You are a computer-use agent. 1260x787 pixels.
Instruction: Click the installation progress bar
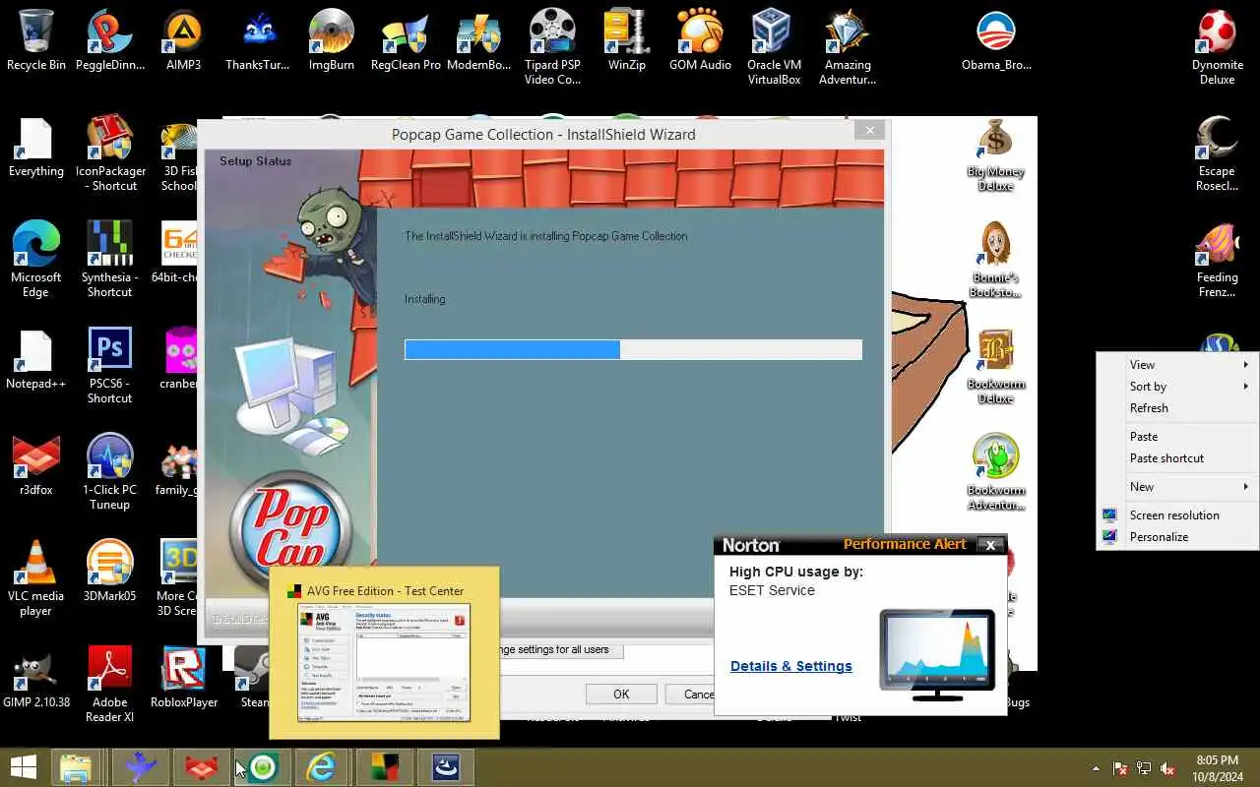(x=633, y=349)
